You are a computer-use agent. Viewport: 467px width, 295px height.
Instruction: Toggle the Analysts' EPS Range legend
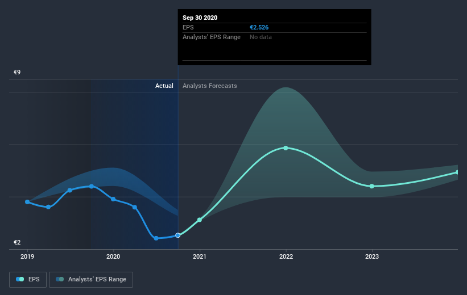[x=91, y=279]
